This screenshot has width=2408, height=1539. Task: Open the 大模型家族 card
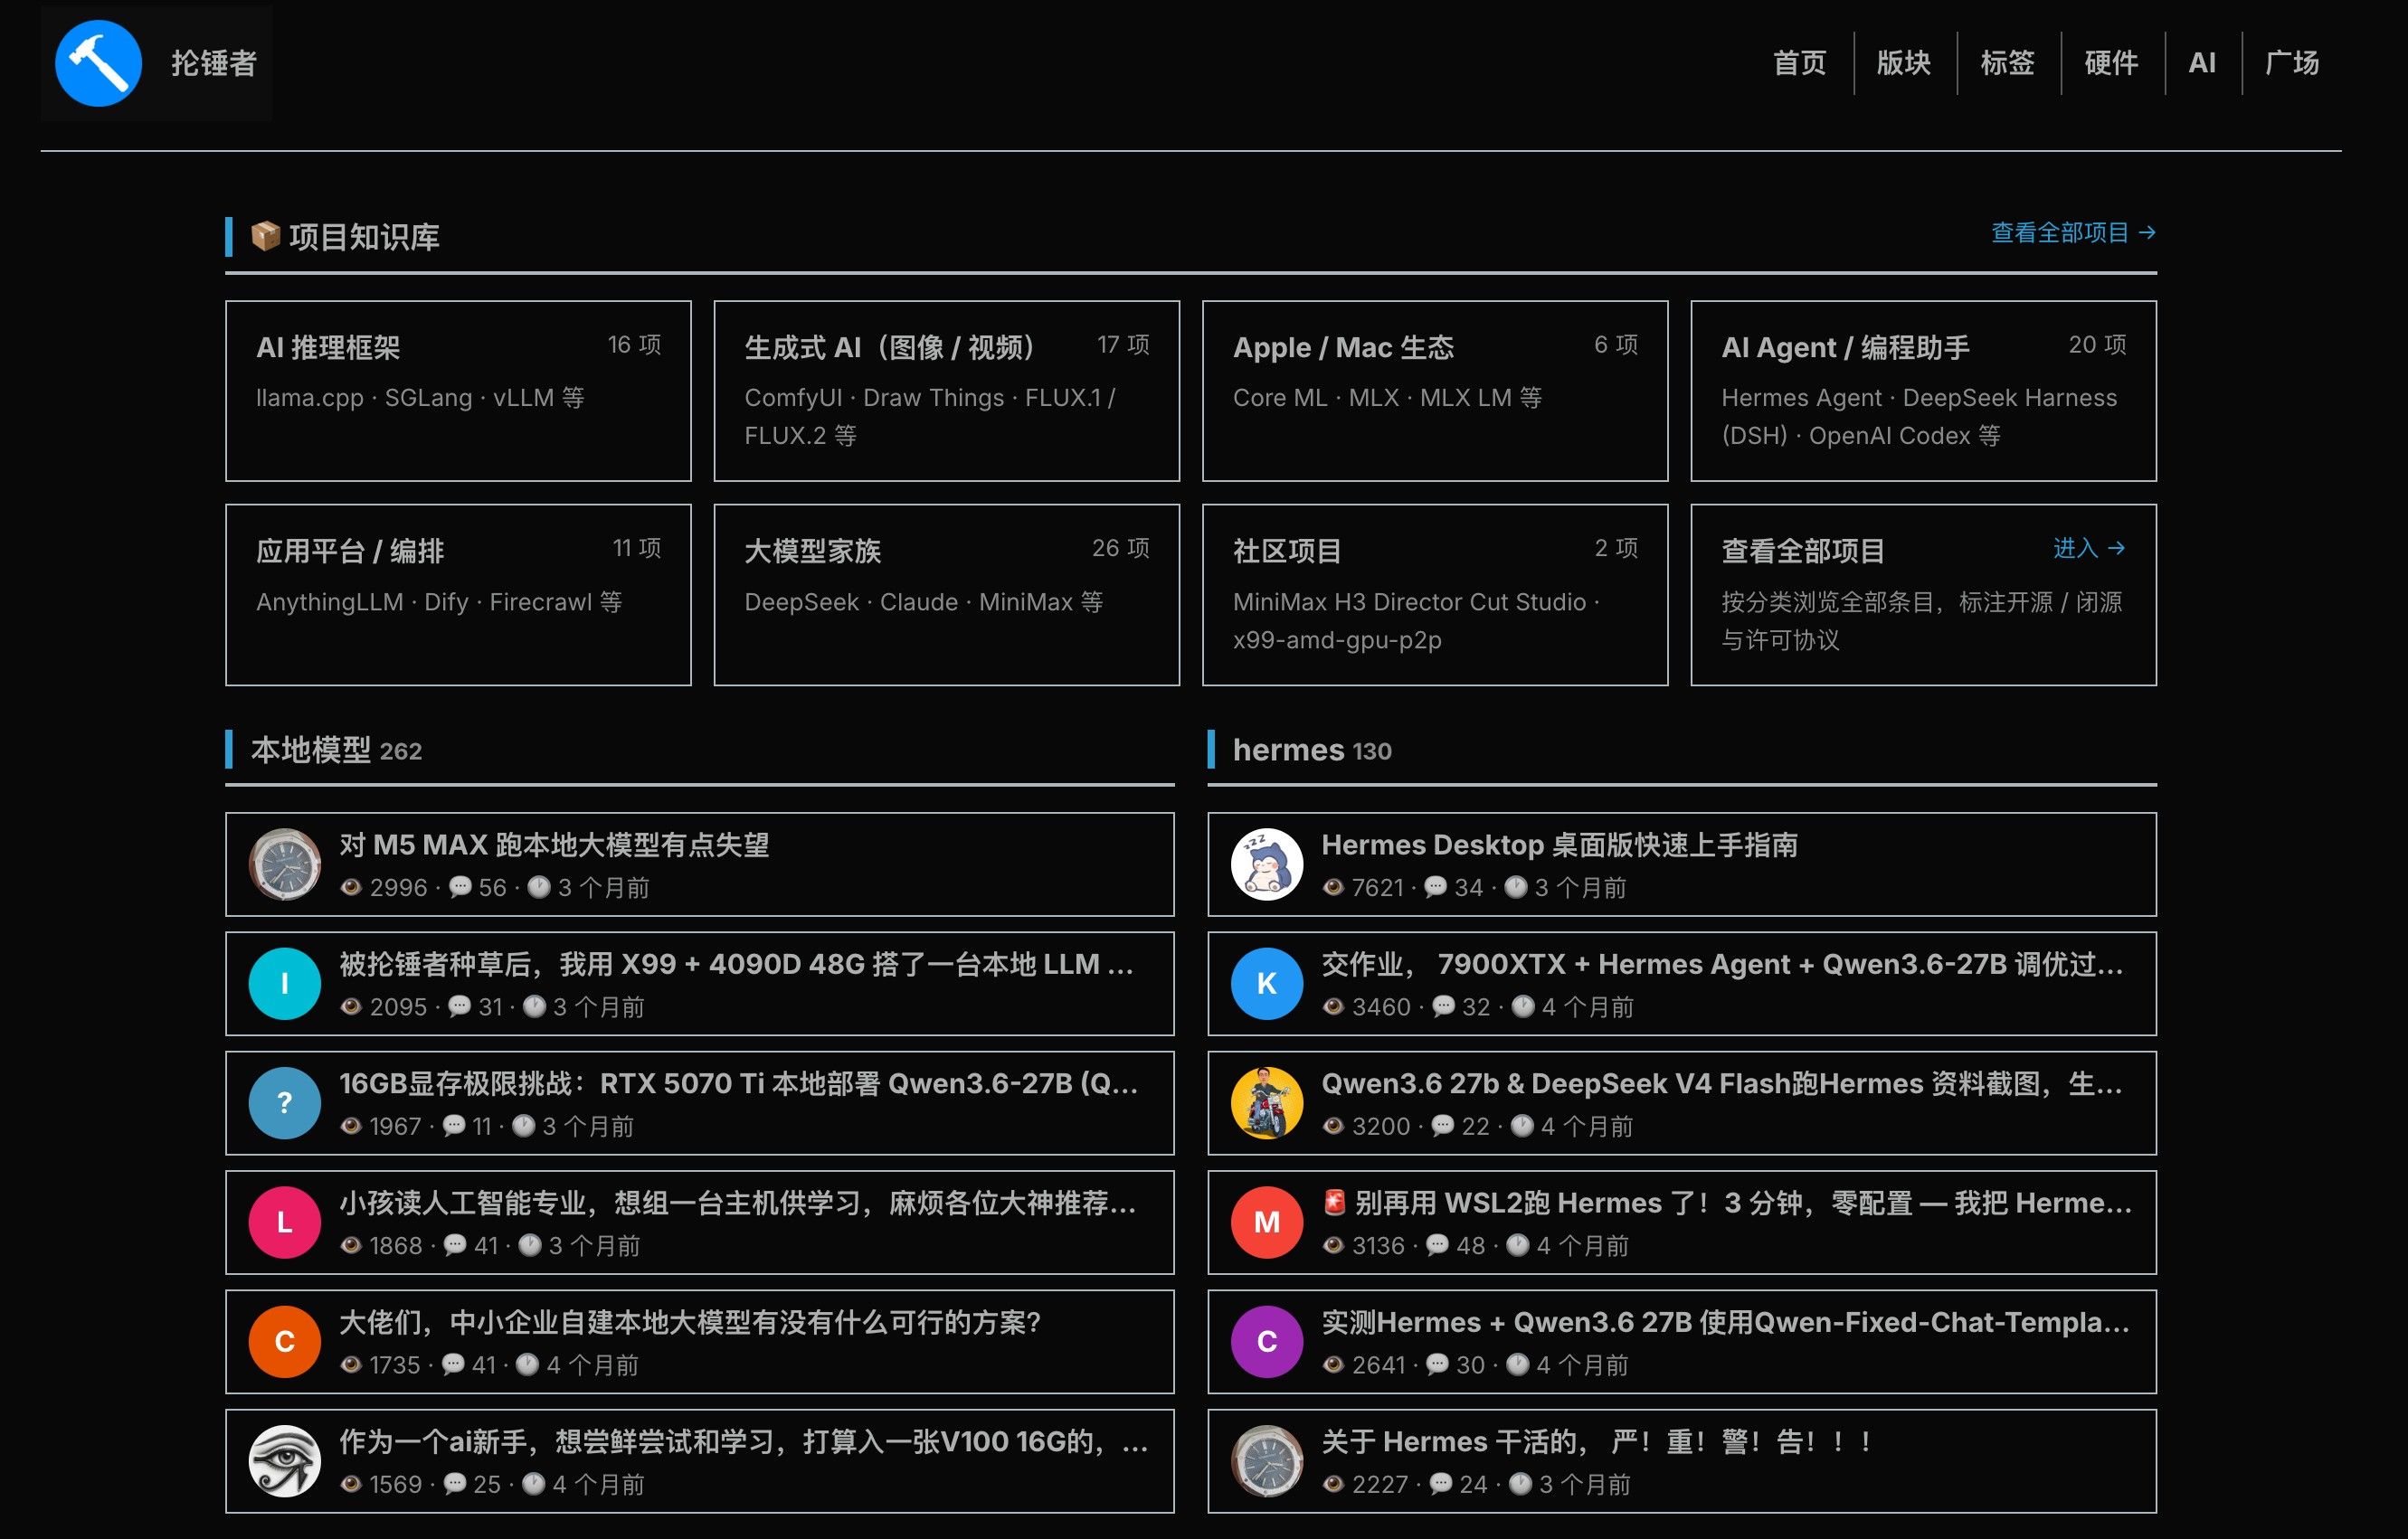click(x=946, y=595)
